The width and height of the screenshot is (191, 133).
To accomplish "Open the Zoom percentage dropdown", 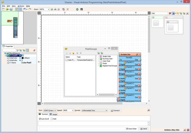I will click(48, 9).
